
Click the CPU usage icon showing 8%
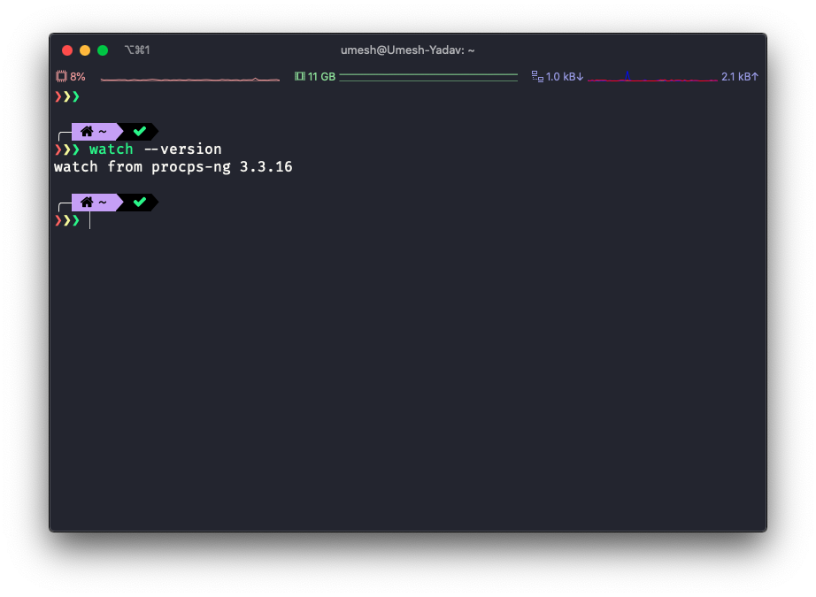[61, 76]
